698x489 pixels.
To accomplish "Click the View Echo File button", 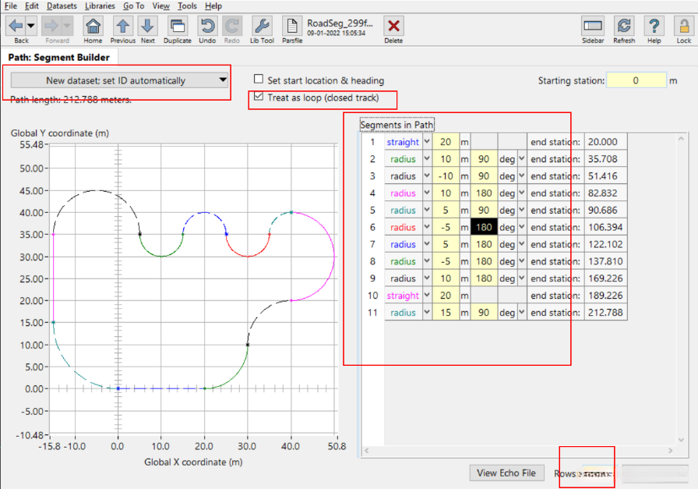I will click(506, 473).
